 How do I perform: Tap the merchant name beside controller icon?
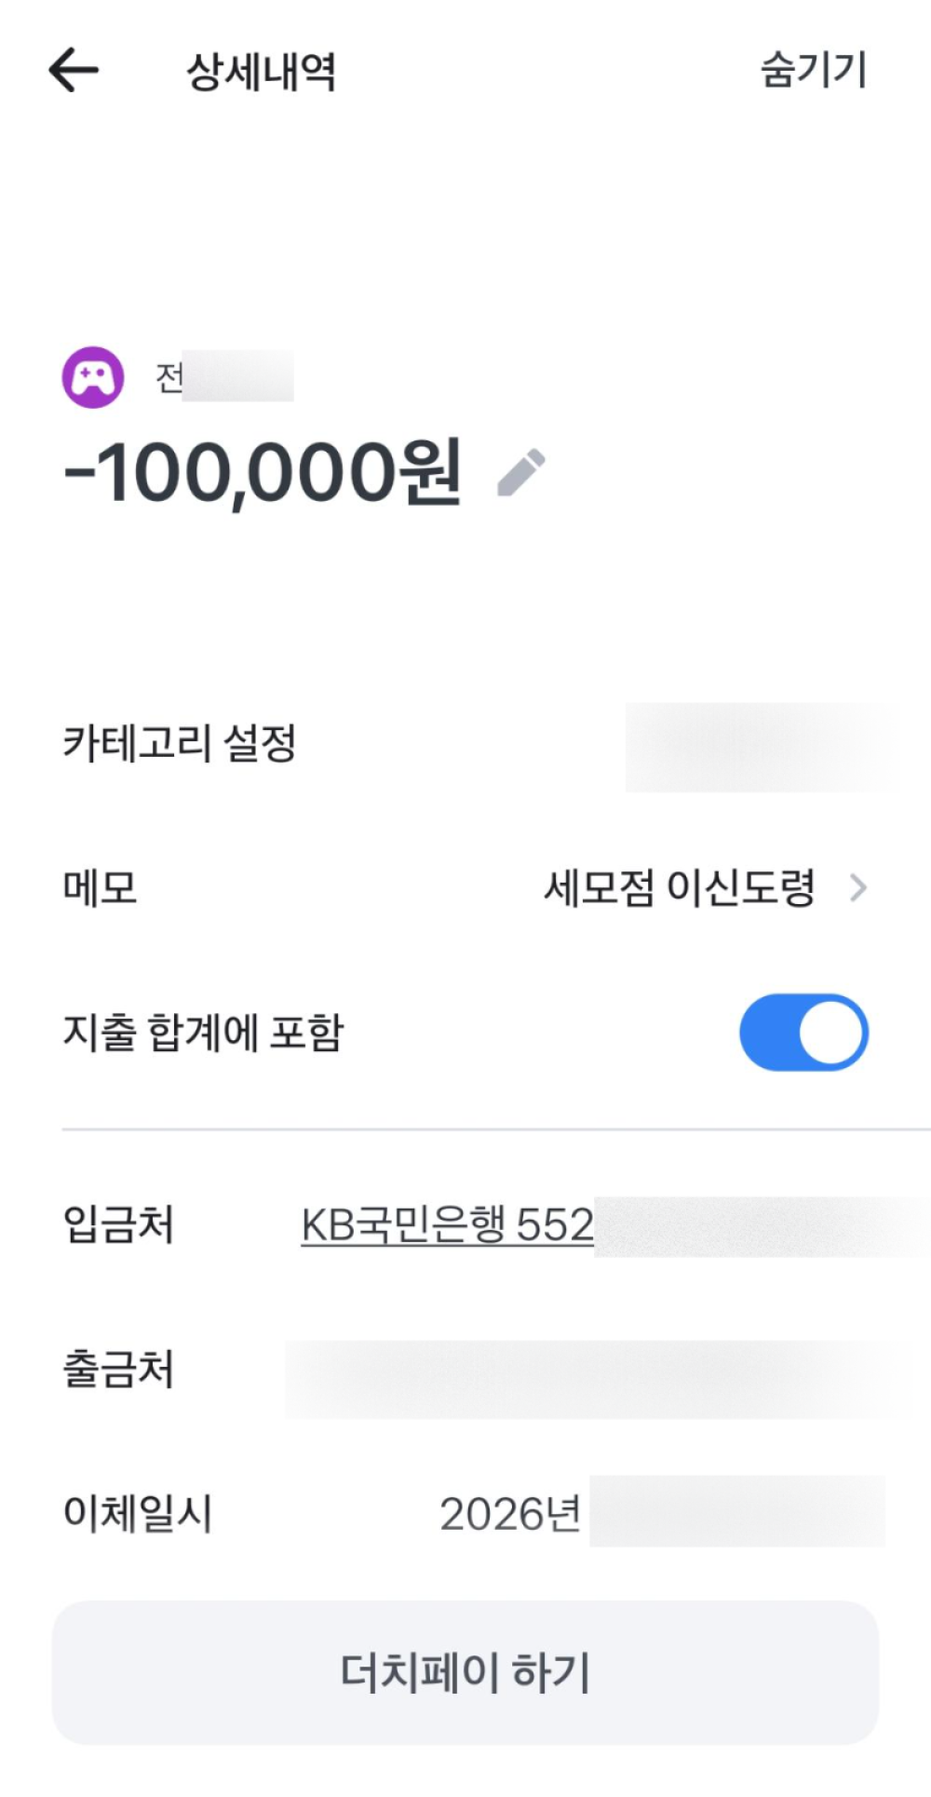coord(224,377)
